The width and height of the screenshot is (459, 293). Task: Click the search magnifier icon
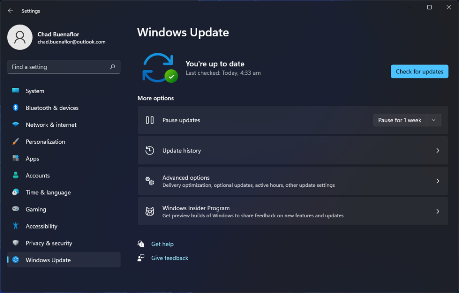pyautogui.click(x=113, y=67)
